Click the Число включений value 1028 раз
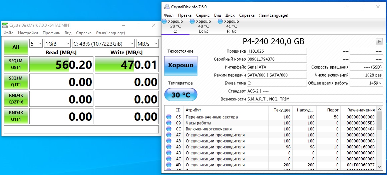This screenshot has height=175, width=387. [x=366, y=75]
